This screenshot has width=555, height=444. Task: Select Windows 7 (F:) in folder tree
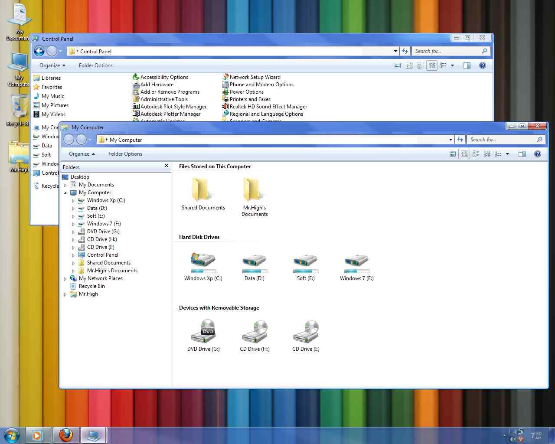99,224
